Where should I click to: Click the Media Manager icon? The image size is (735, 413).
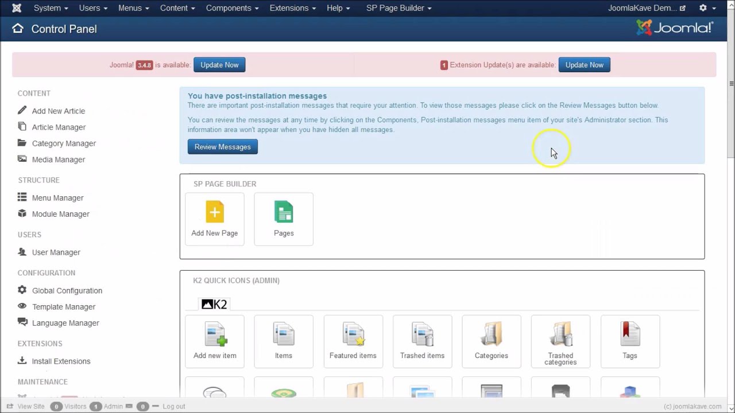(22, 159)
